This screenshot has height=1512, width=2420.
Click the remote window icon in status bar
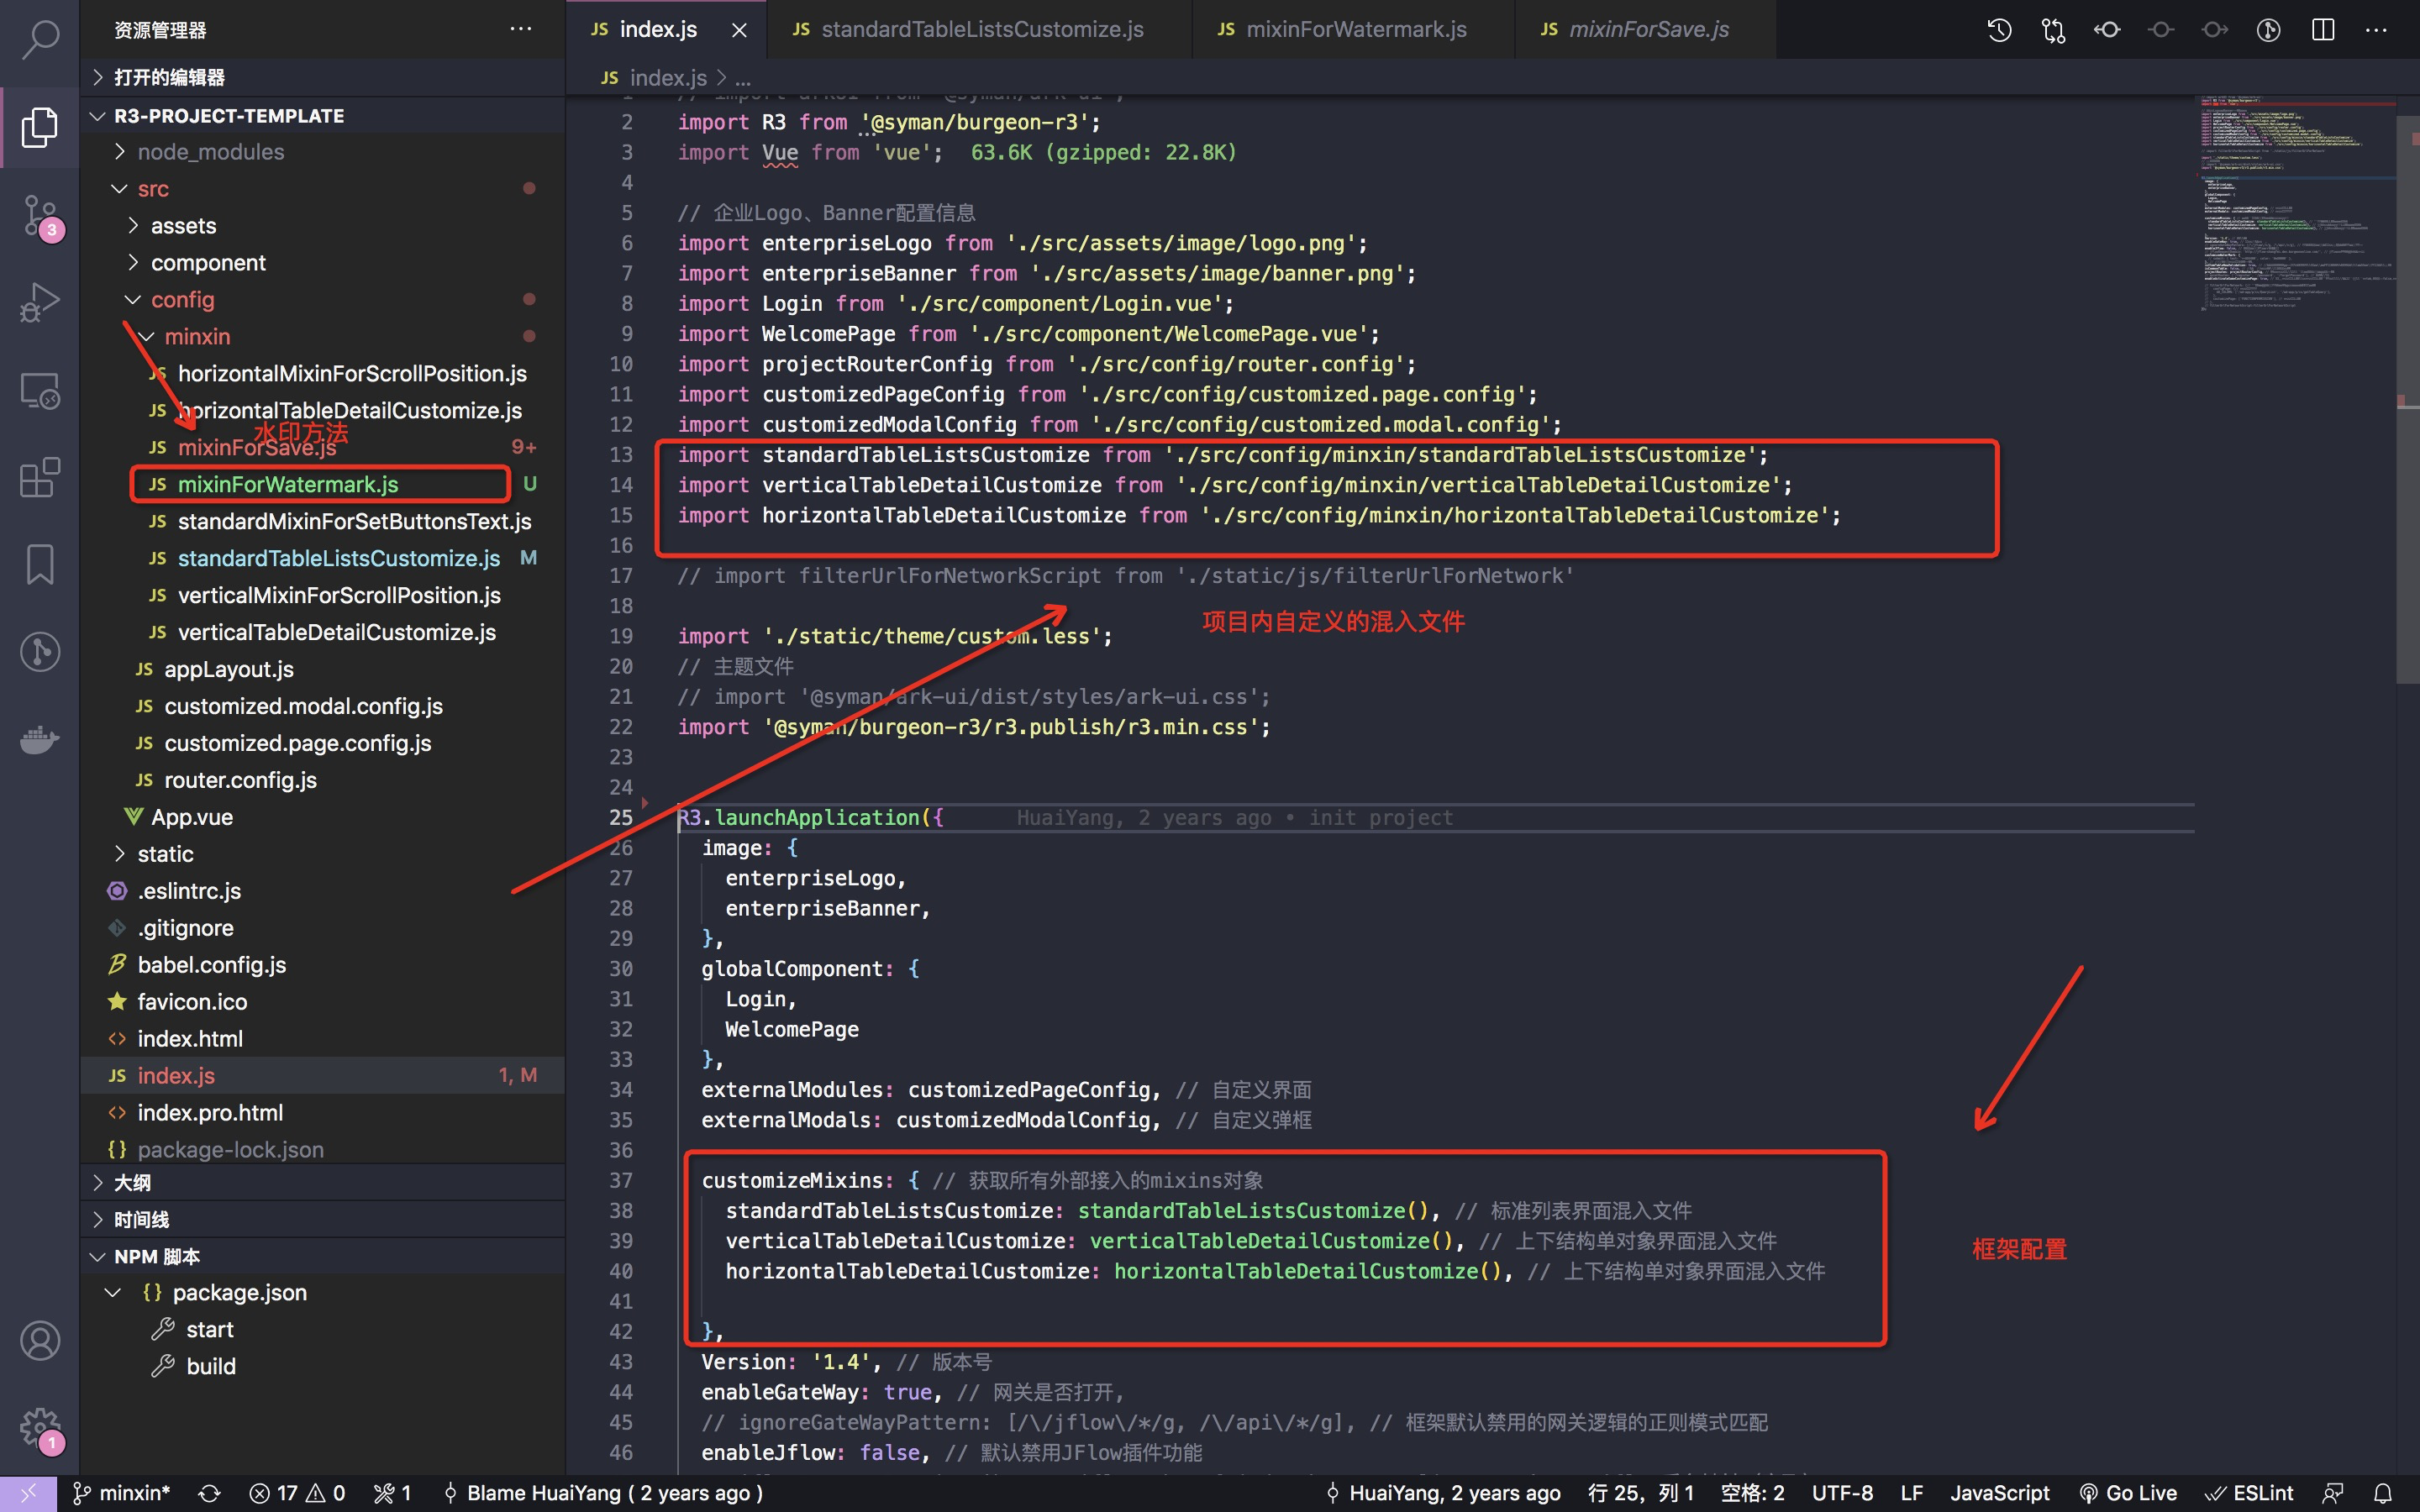click(28, 1493)
